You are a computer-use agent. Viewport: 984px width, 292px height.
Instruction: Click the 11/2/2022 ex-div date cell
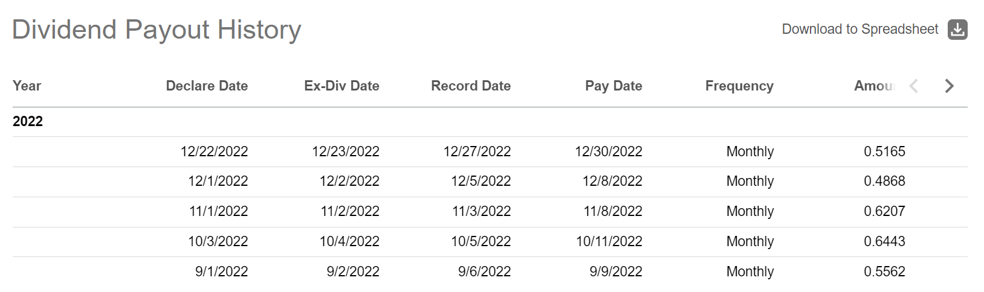[x=350, y=211]
